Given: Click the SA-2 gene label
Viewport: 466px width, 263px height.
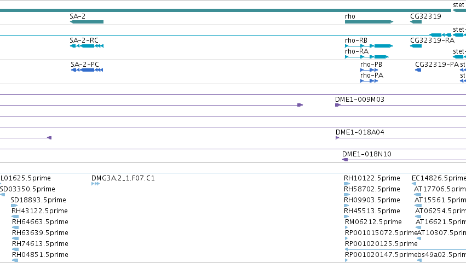Looking at the screenshot, I should click(78, 16).
